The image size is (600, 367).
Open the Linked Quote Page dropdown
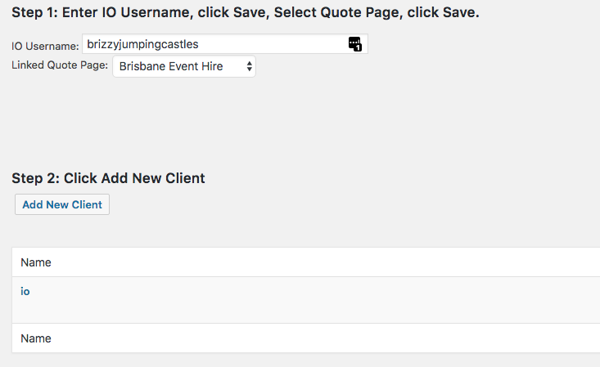(x=183, y=66)
